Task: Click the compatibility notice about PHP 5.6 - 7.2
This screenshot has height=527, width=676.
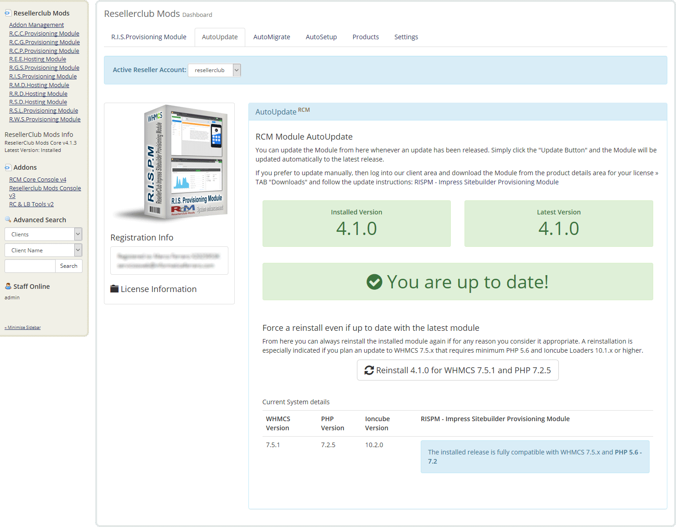Action: (535, 457)
